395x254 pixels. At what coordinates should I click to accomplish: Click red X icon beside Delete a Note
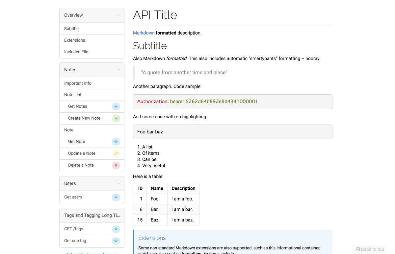coord(116,165)
